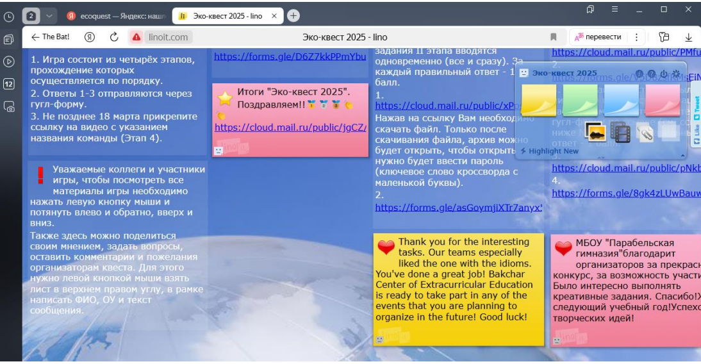
Task: Open canvas info icon in lino palette
Action: pyautogui.click(x=639, y=74)
